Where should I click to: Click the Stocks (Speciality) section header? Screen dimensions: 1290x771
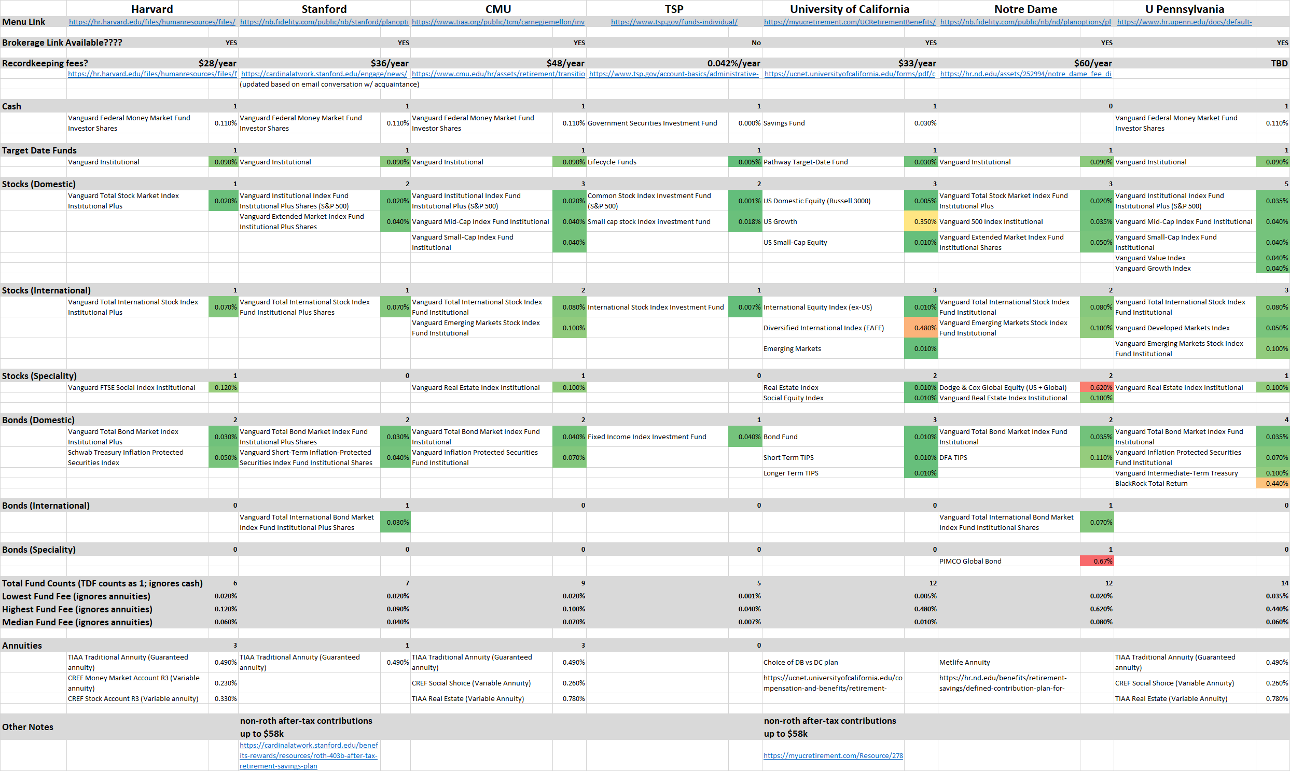point(39,375)
